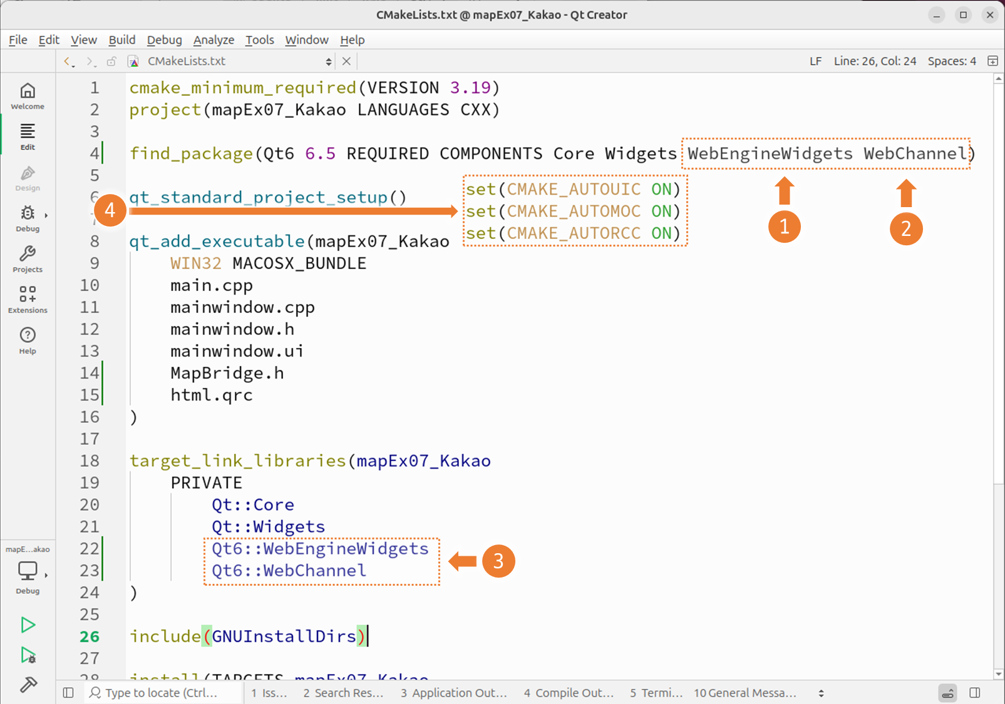This screenshot has width=1005, height=704.
Task: Toggle the left sidebar
Action: [68, 693]
